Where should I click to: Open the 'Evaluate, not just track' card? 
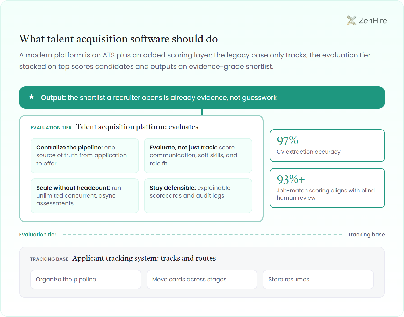click(198, 156)
